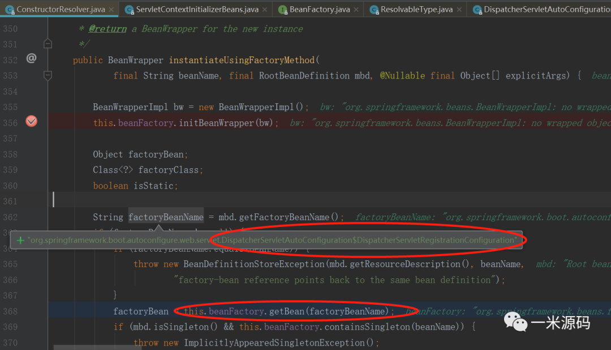611x350 pixels.
Task: Click line number 368 in the gutter
Action: click(10, 311)
